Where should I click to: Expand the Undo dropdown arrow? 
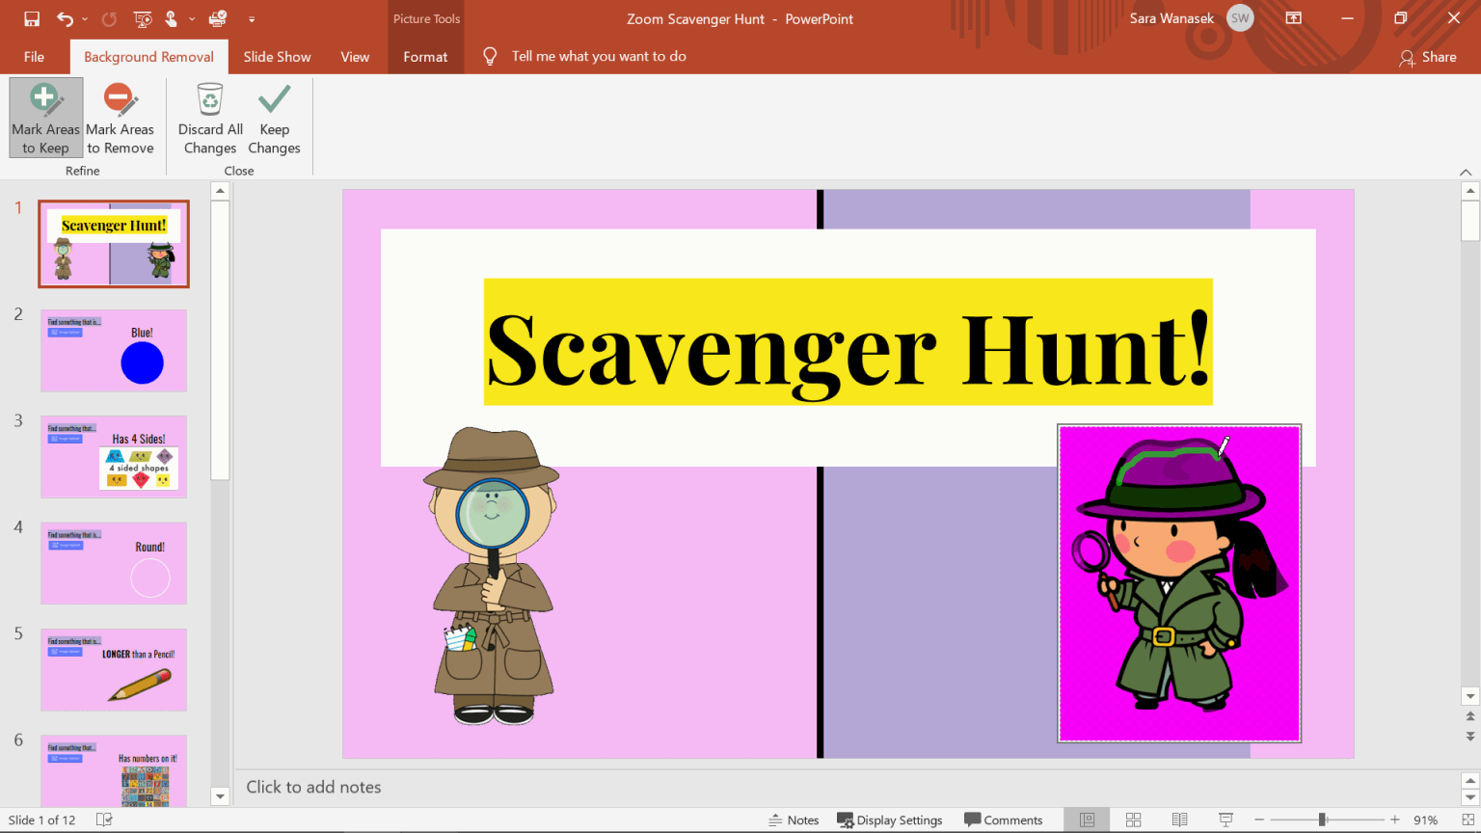click(x=85, y=18)
